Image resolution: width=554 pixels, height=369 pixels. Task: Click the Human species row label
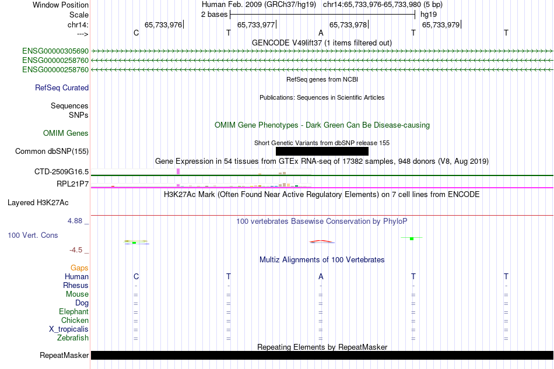point(76,276)
